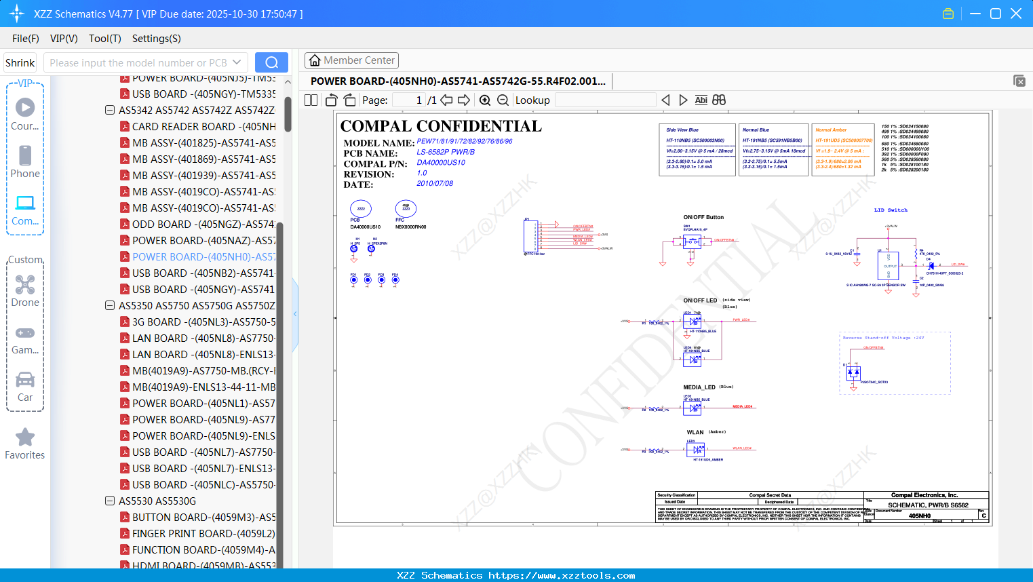The width and height of the screenshot is (1033, 582).
Task: Click the Page number field
Action: click(408, 100)
